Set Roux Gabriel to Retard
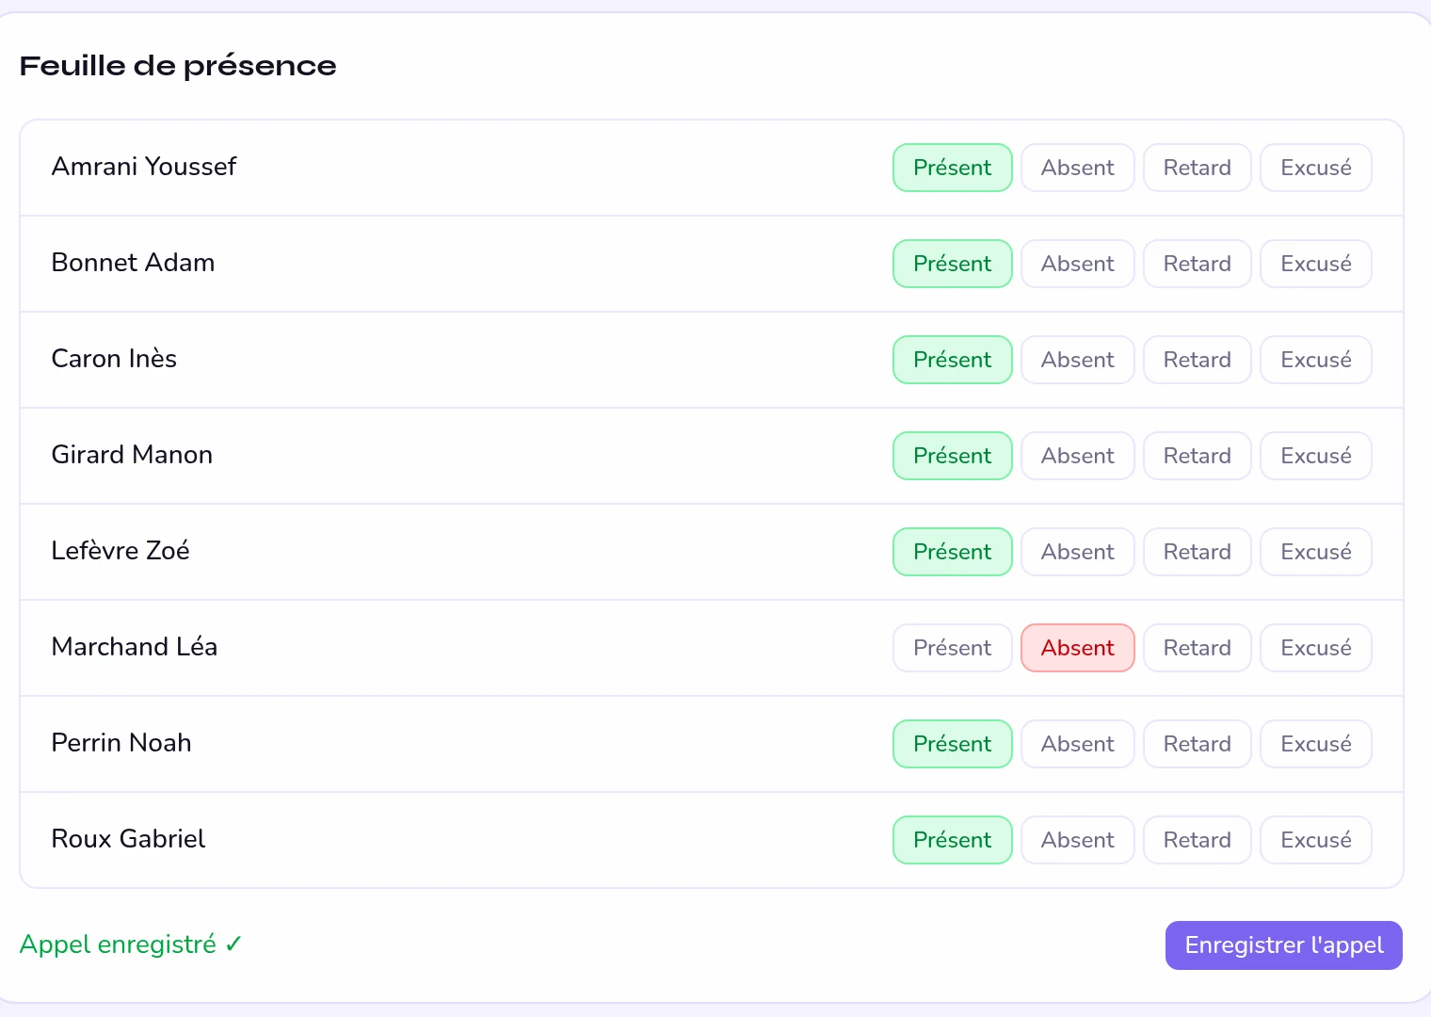The width and height of the screenshot is (1431, 1017). coord(1197,840)
